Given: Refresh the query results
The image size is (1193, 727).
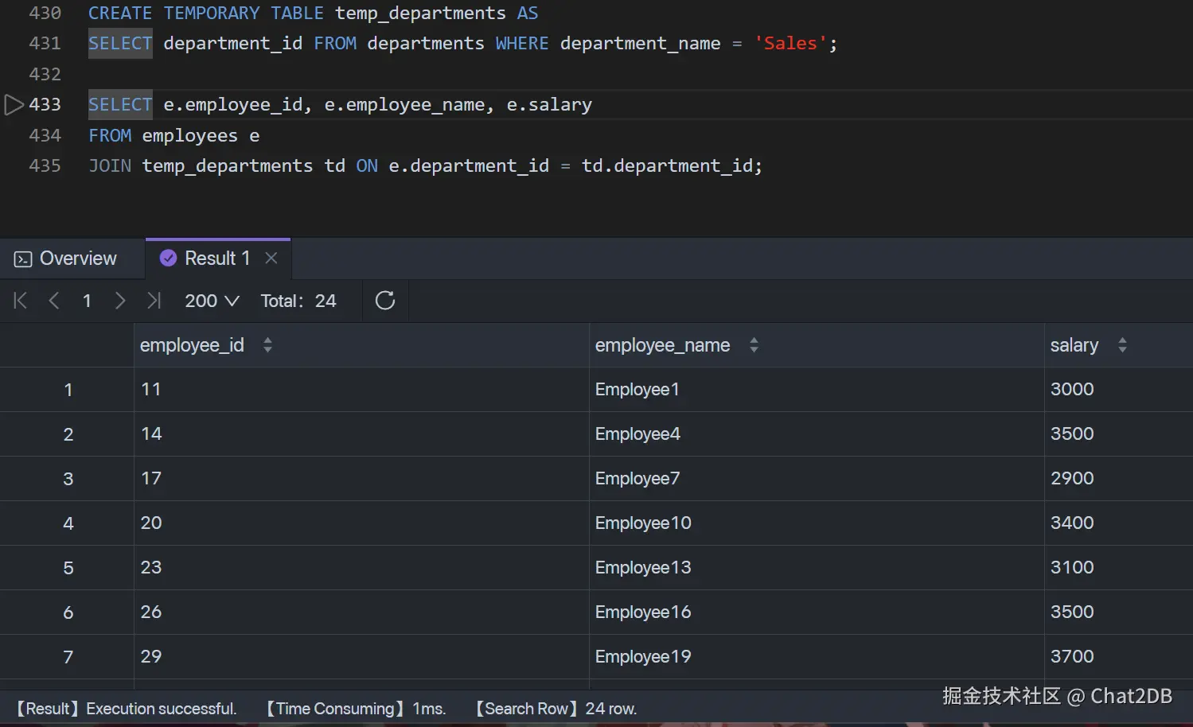Looking at the screenshot, I should 385,300.
